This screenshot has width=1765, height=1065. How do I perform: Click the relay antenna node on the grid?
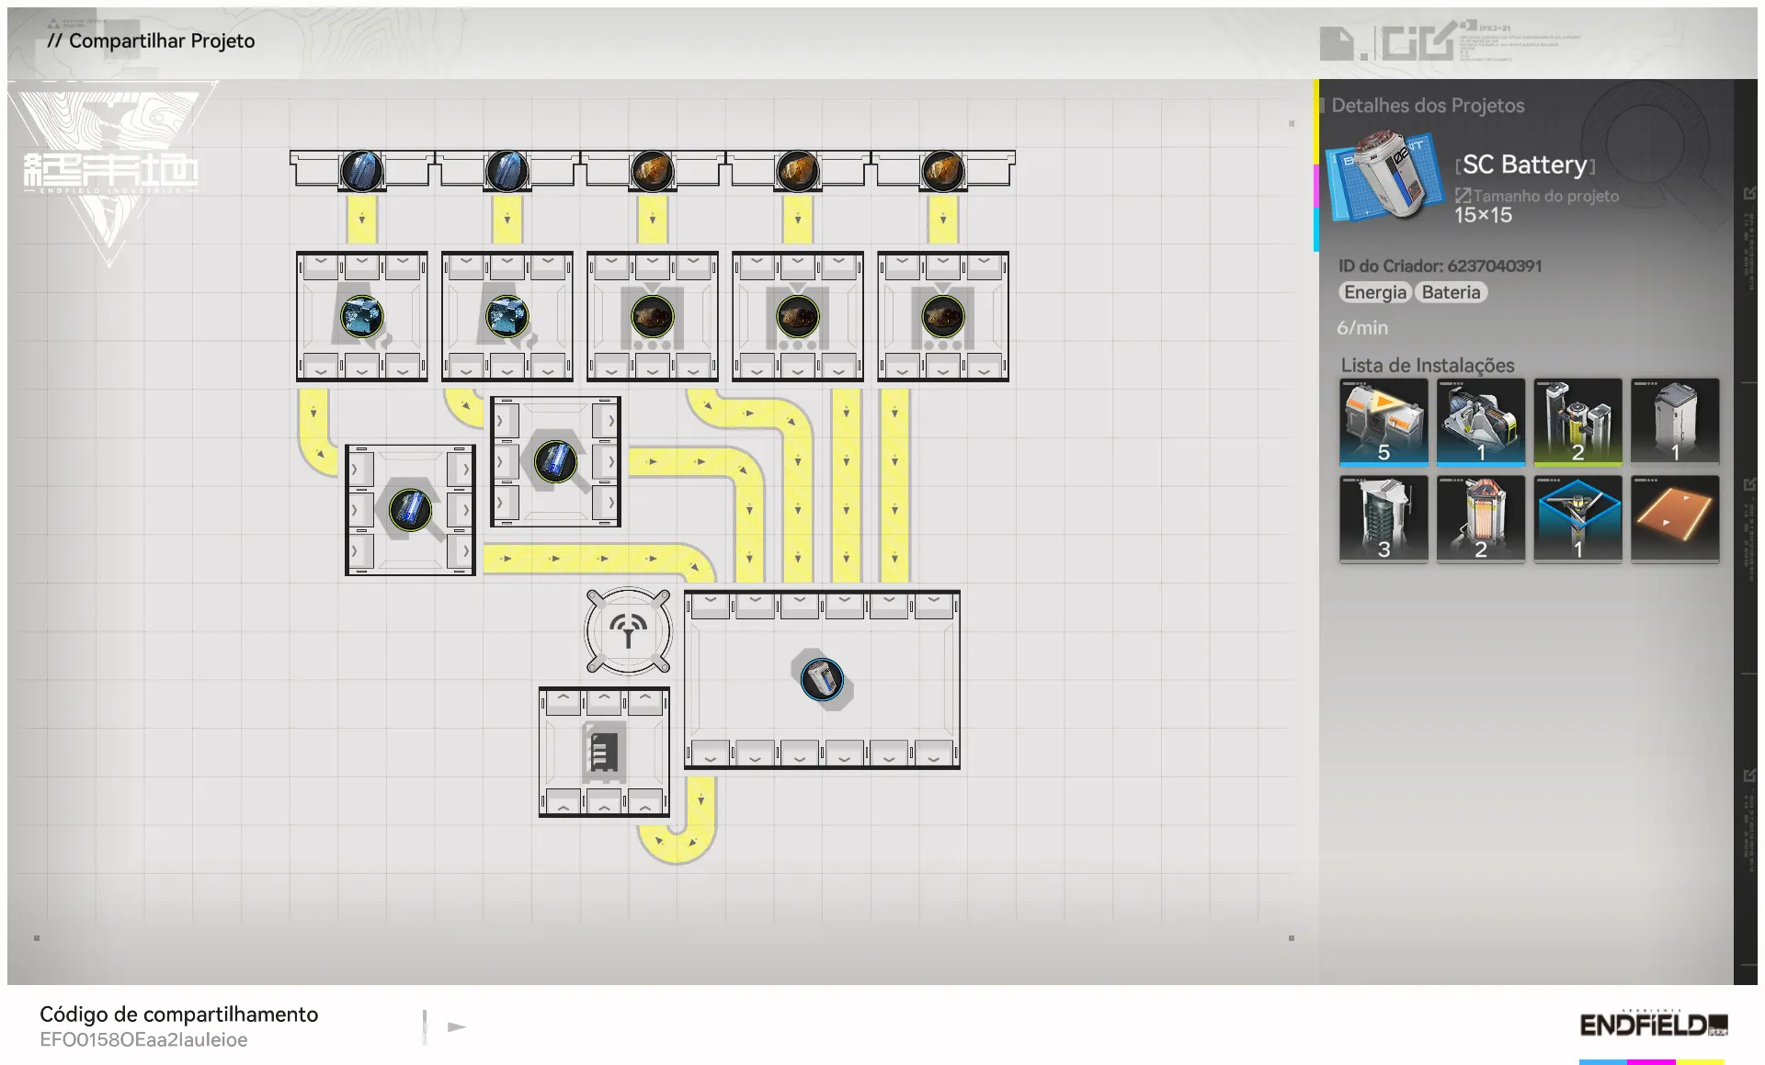tap(629, 631)
